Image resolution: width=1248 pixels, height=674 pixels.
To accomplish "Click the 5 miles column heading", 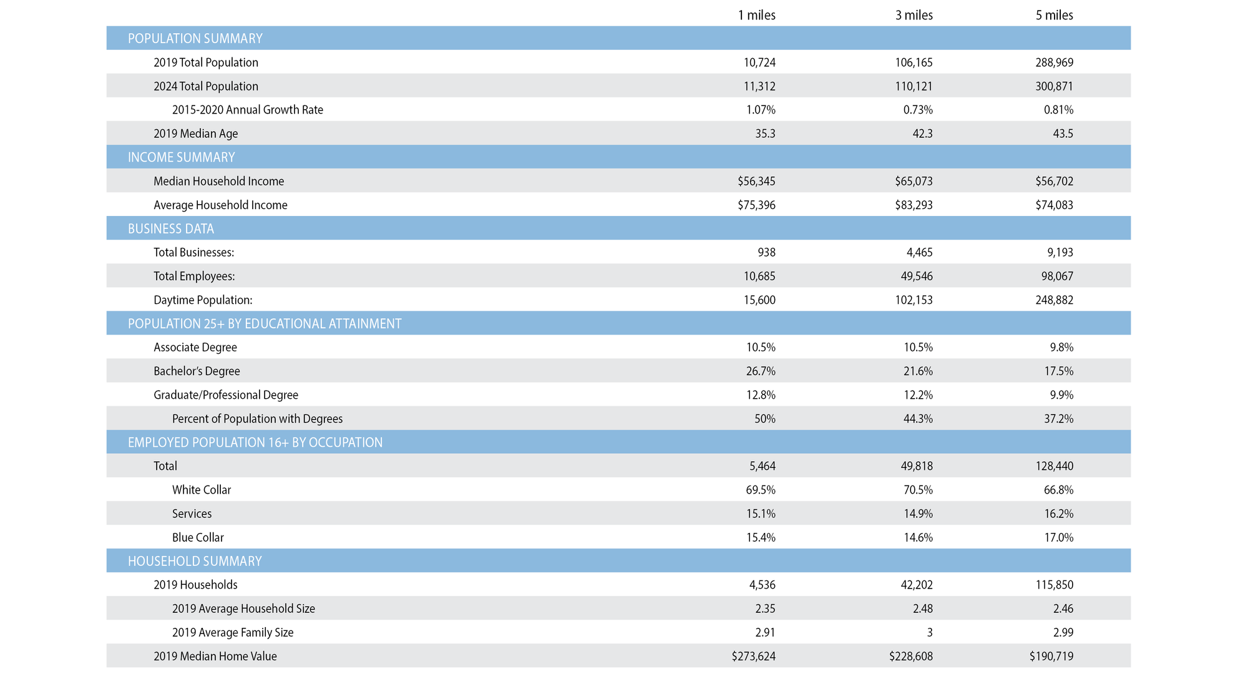I will (x=1054, y=15).
